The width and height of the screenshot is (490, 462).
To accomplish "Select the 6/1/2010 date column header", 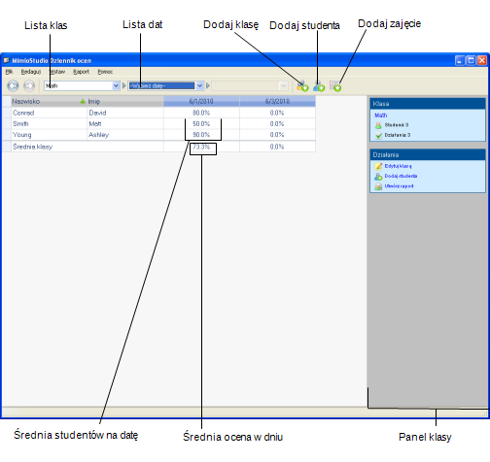I will point(201,101).
